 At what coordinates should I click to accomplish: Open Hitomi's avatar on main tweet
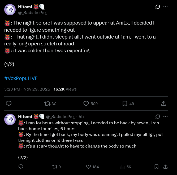pyautogui.click(x=10, y=10)
